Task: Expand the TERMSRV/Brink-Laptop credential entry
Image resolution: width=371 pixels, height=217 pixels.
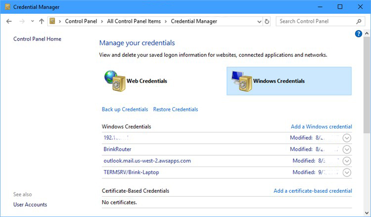Action: [x=346, y=173]
